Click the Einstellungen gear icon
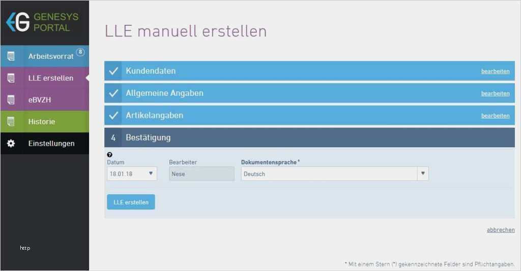Screen dimensions: 521x271 (x=11, y=144)
